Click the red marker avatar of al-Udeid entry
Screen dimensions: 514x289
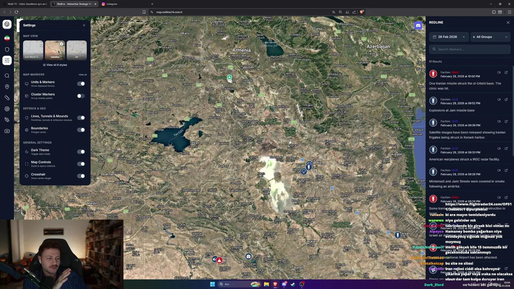tap(433, 74)
